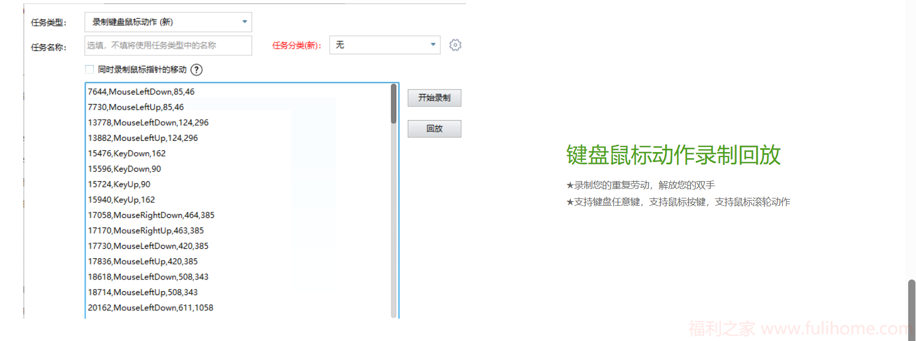Enable recording mouse pointer movement checkbox
Viewport: 916px width, 341px height.
[x=89, y=69]
